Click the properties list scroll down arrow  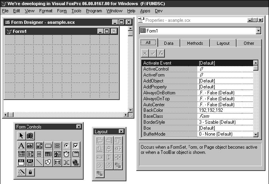click(x=256, y=134)
